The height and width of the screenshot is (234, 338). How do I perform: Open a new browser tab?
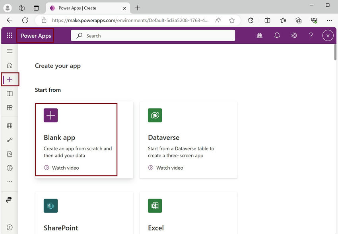click(x=137, y=8)
